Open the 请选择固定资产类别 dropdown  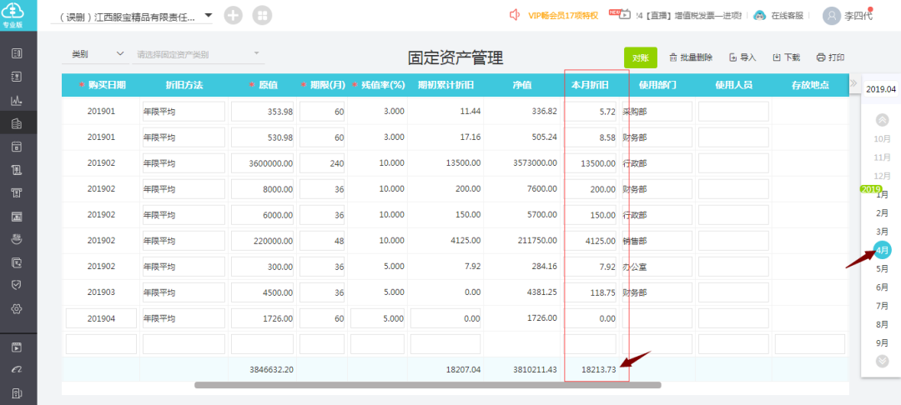click(x=199, y=55)
